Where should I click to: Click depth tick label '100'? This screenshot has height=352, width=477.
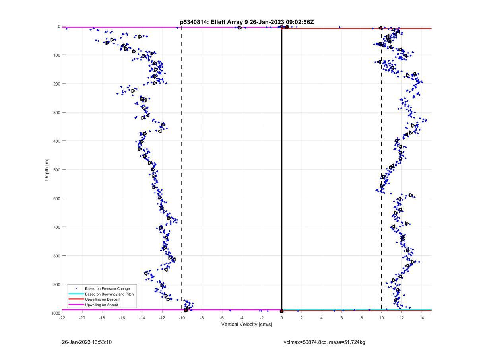point(56,55)
